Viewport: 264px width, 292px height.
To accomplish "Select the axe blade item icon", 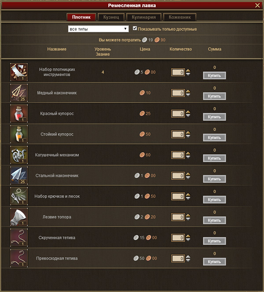I will [x=19, y=217].
